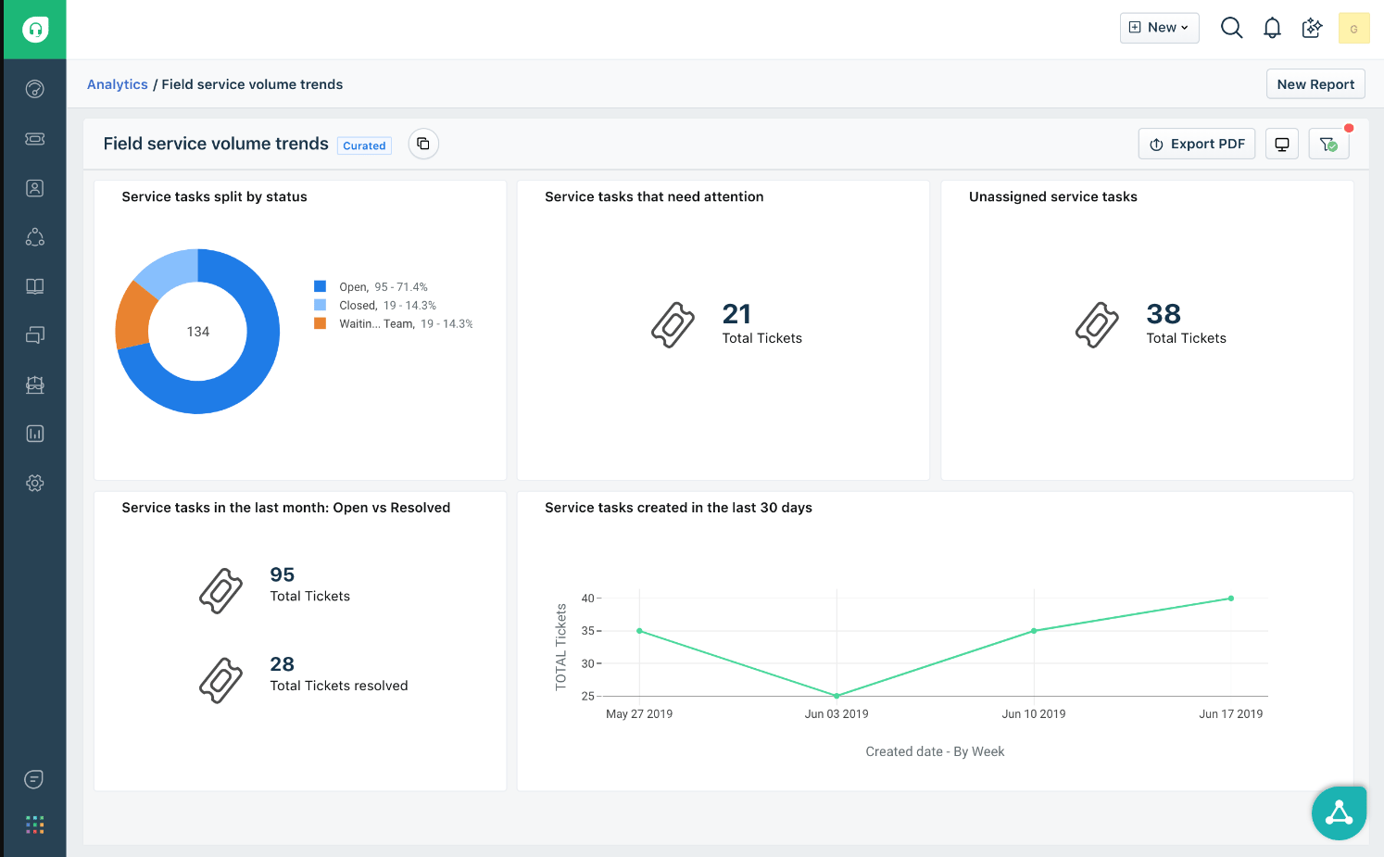Image resolution: width=1384 pixels, height=857 pixels.
Task: Open the filter panel with green checkmark
Action: tap(1328, 144)
